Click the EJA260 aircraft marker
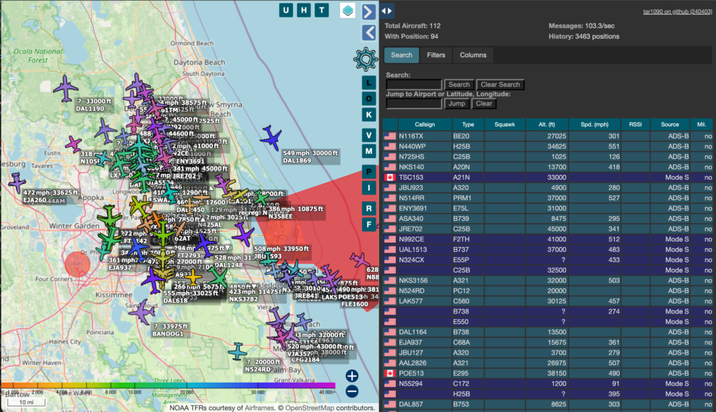Screen dimensions: 716x412 (x=16, y=183)
